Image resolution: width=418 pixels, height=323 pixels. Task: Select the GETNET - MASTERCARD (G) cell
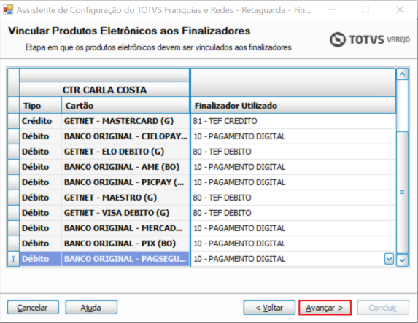pos(125,121)
